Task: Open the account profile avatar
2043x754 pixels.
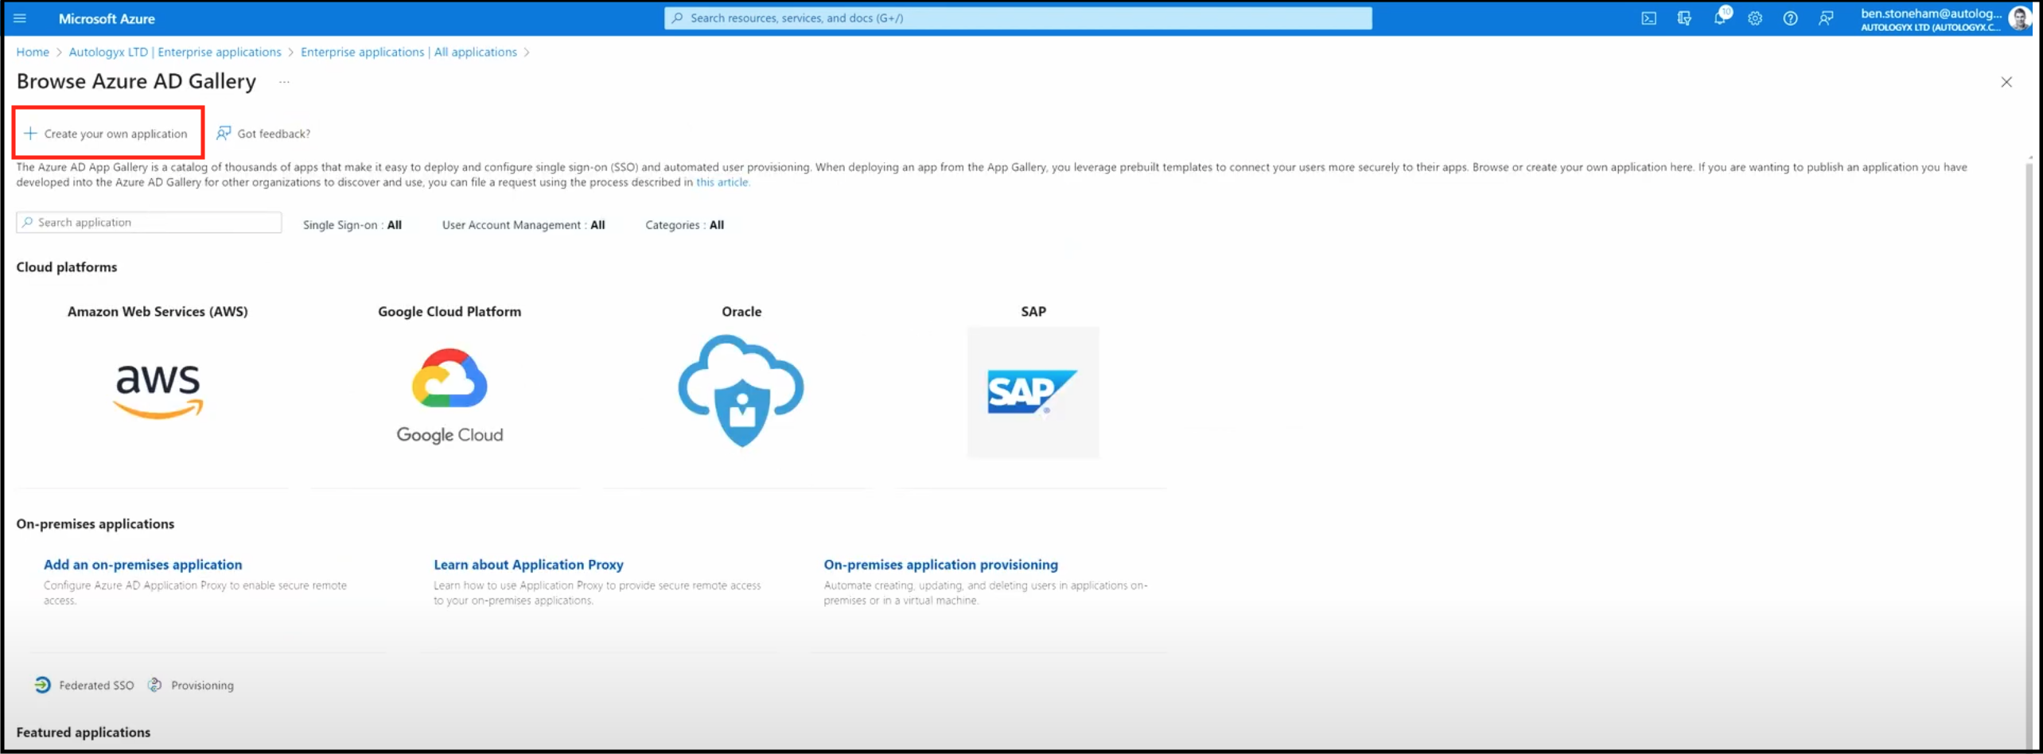Action: (x=2020, y=18)
